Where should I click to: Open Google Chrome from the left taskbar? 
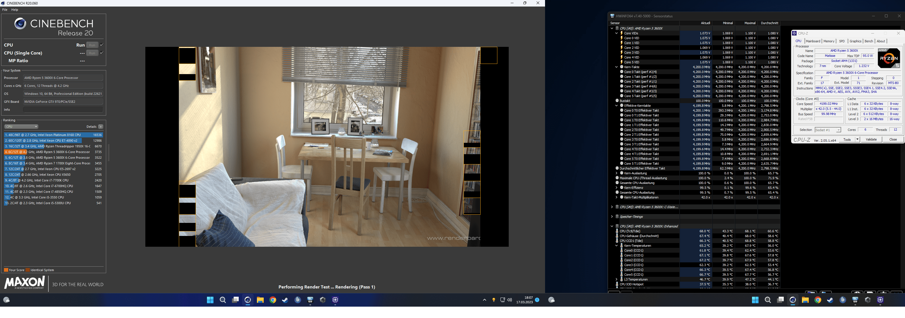(273, 300)
